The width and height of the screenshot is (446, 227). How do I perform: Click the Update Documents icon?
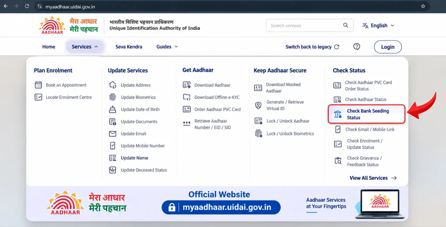(113, 122)
